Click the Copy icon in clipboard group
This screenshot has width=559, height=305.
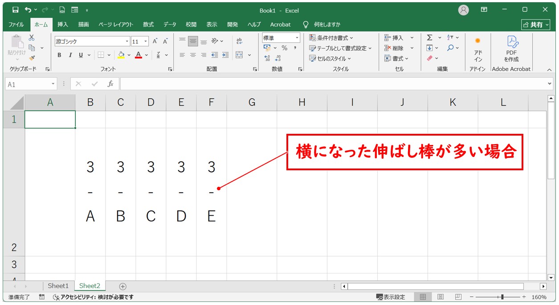point(32,48)
